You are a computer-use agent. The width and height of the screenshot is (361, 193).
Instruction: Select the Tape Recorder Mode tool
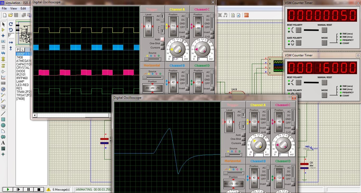click(3, 83)
